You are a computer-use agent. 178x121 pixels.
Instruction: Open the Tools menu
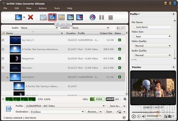[x=57, y=8]
